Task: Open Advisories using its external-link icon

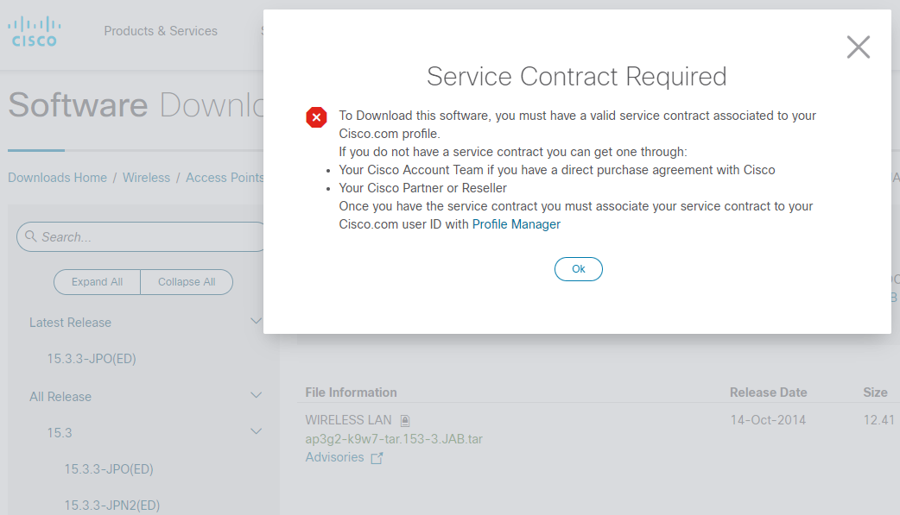Action: (376, 457)
